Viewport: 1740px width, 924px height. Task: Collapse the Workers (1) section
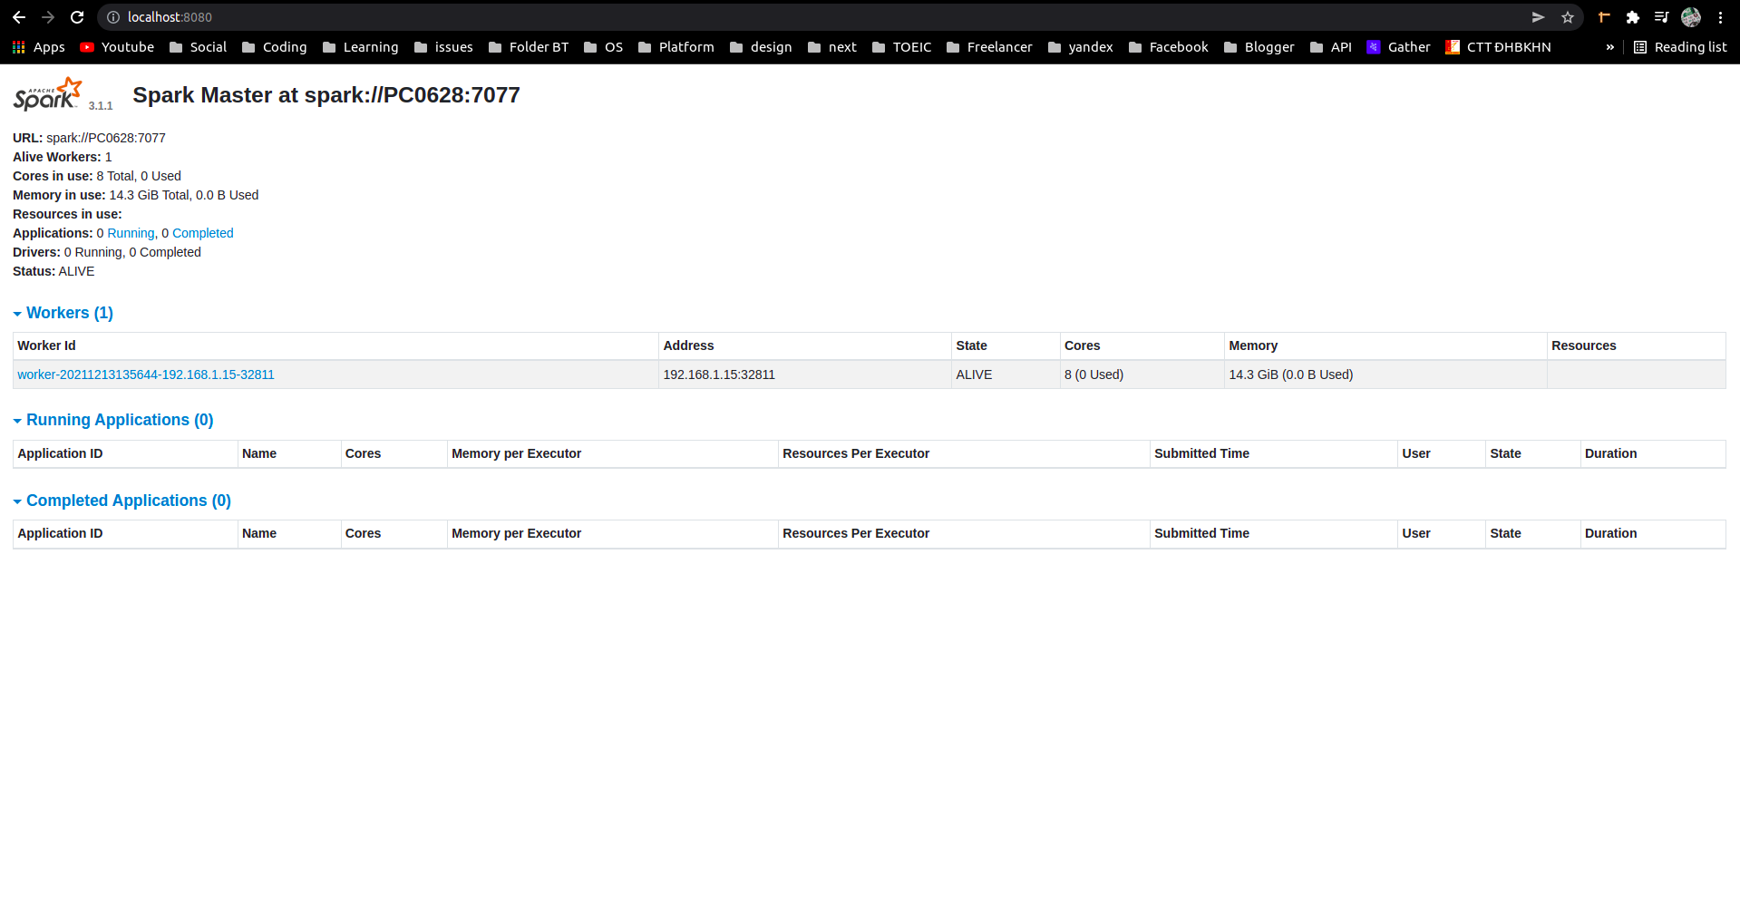click(63, 313)
